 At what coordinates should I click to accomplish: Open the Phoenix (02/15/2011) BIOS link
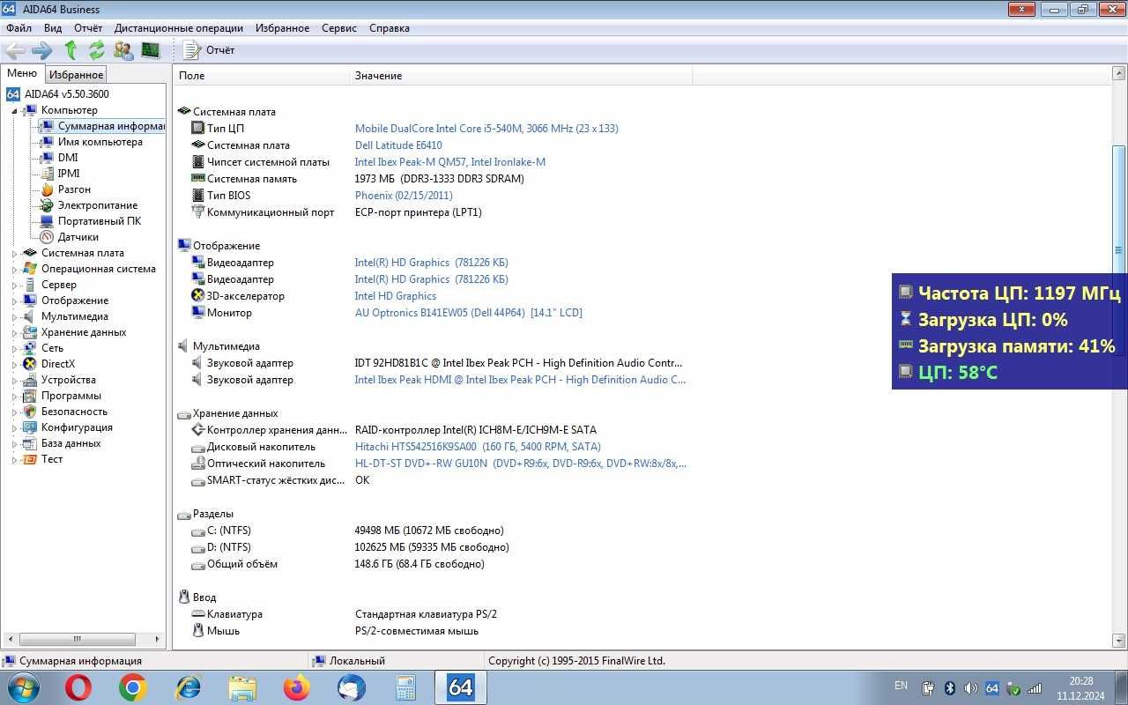coord(404,196)
